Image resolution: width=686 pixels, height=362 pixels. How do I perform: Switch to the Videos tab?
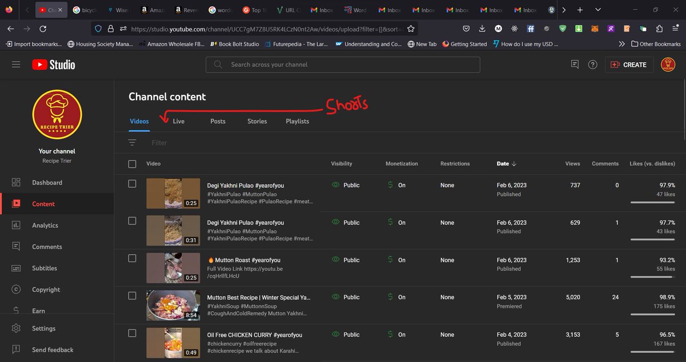[x=139, y=121]
